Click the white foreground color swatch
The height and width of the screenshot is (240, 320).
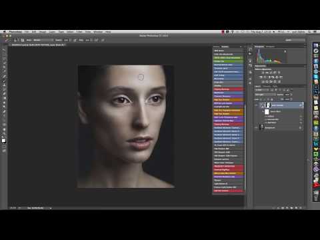[3, 141]
